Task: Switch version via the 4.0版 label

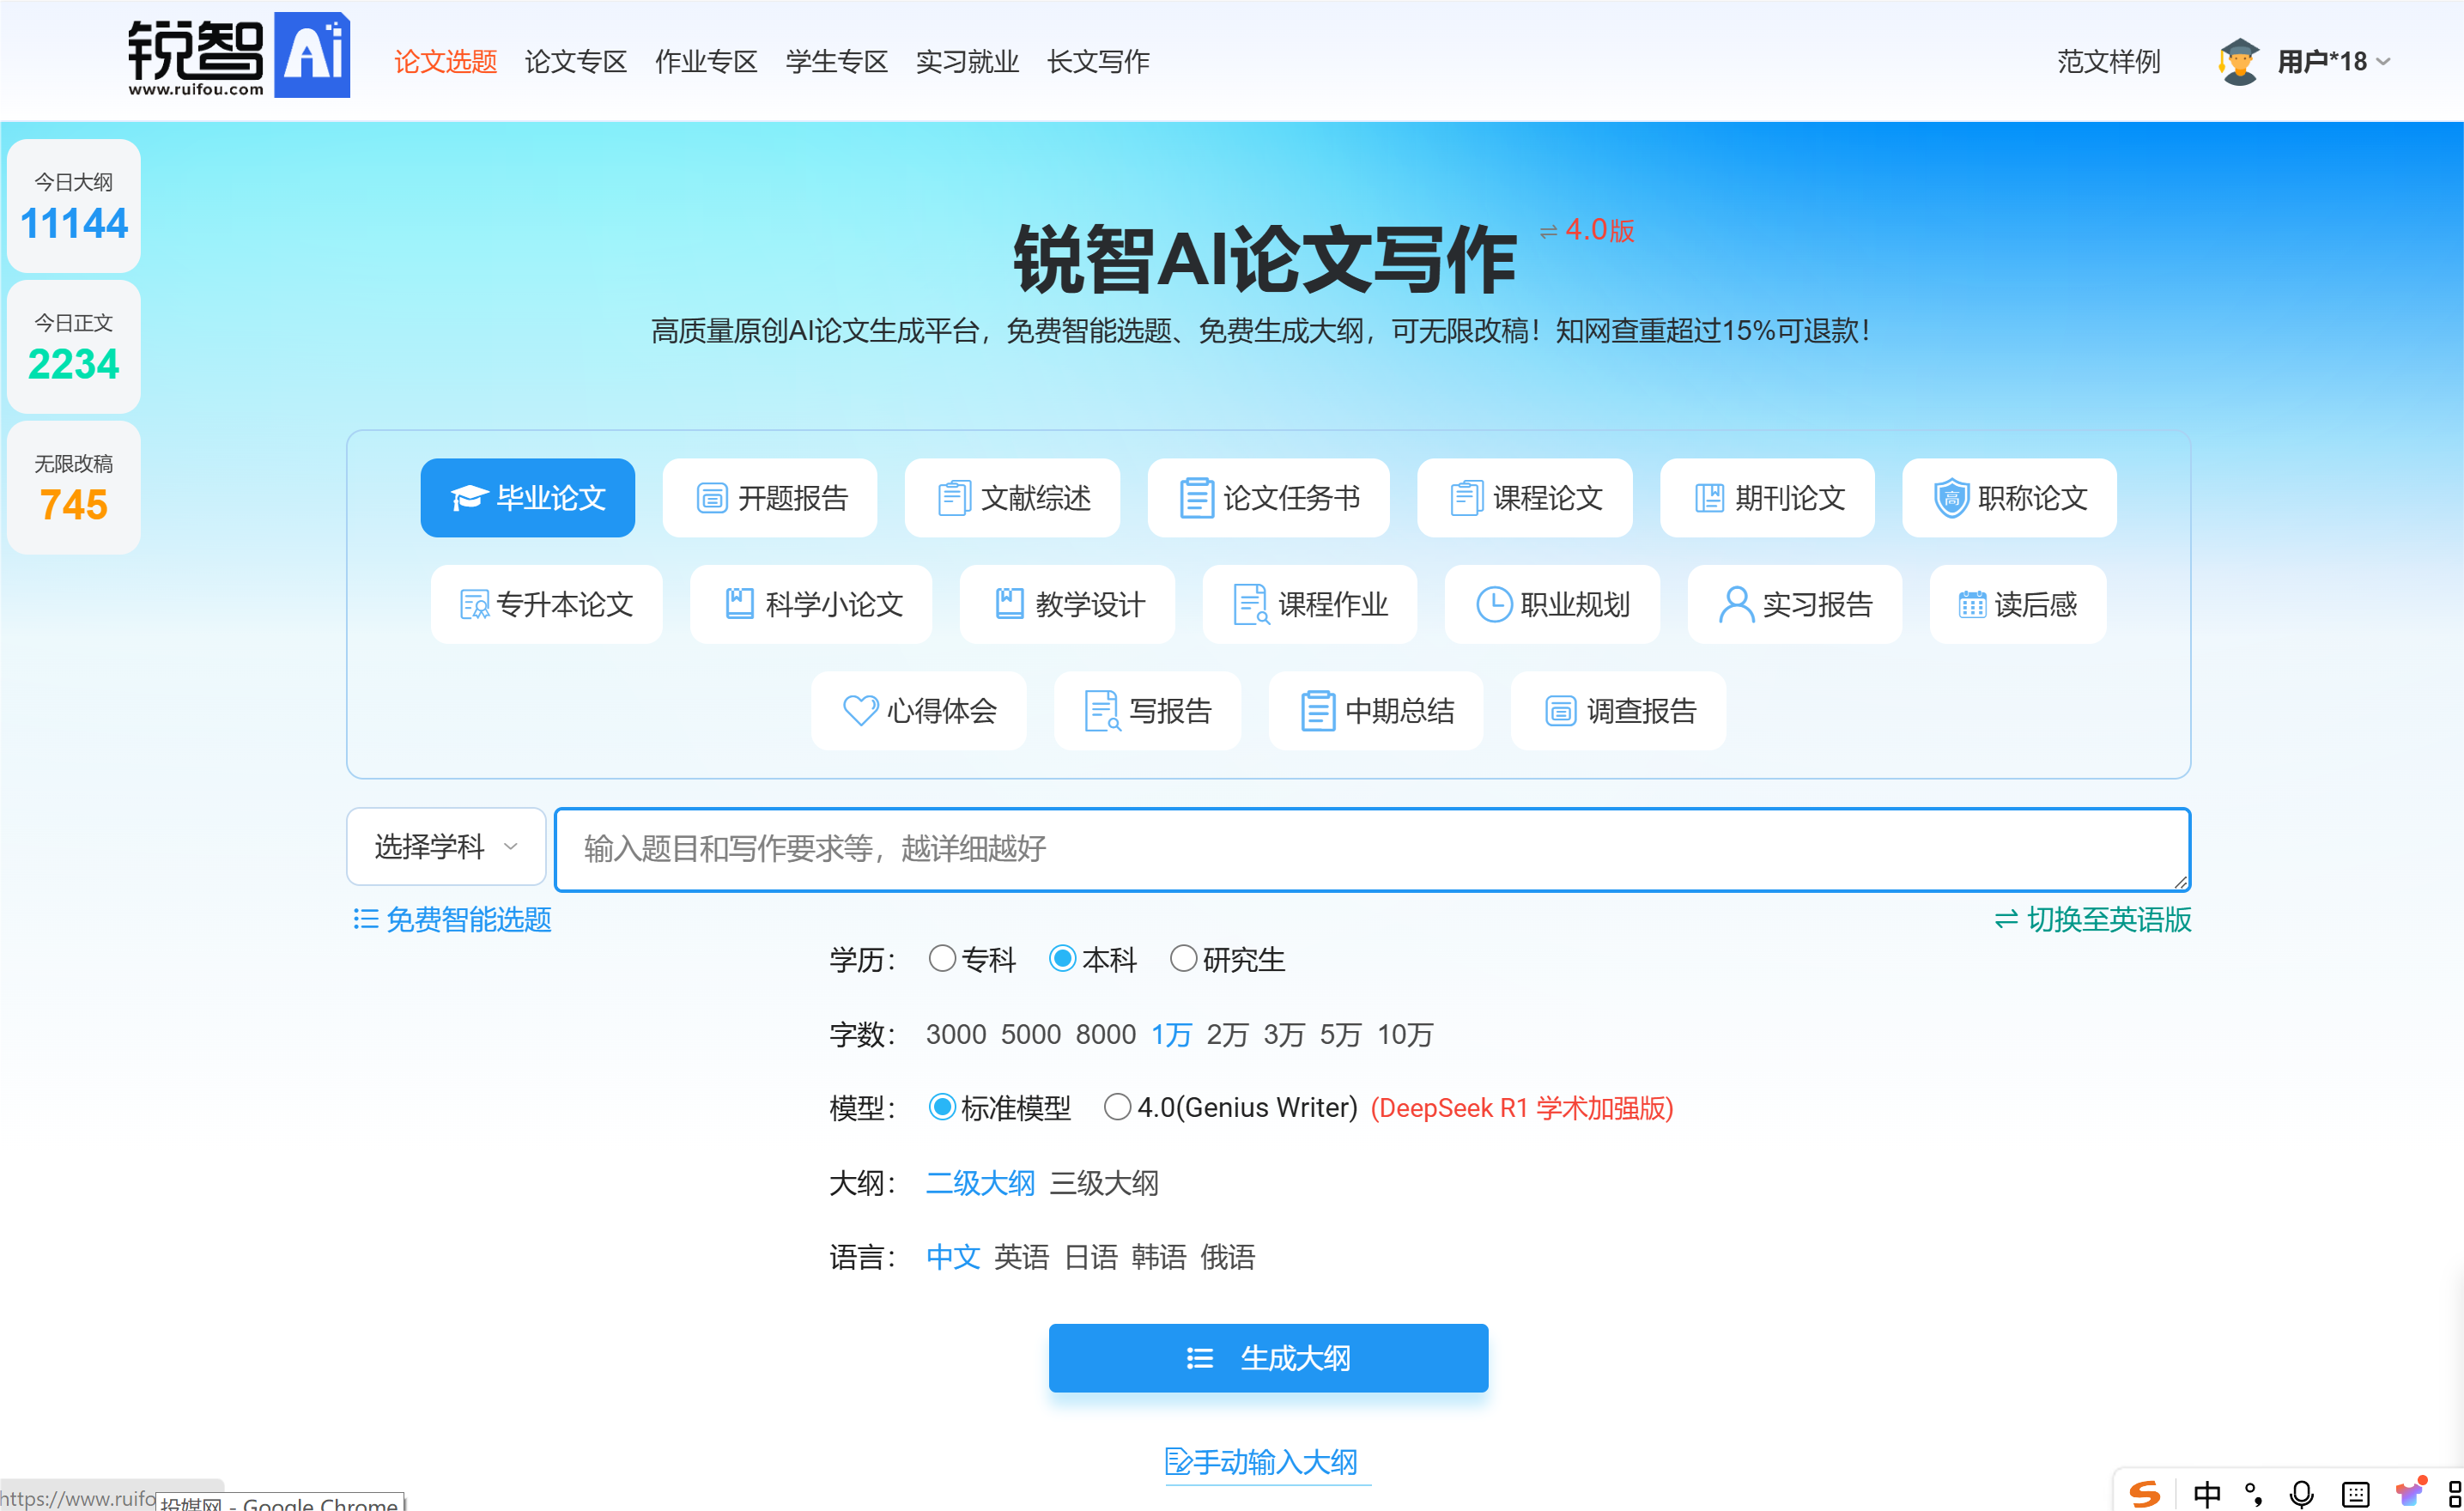Action: 1587,230
